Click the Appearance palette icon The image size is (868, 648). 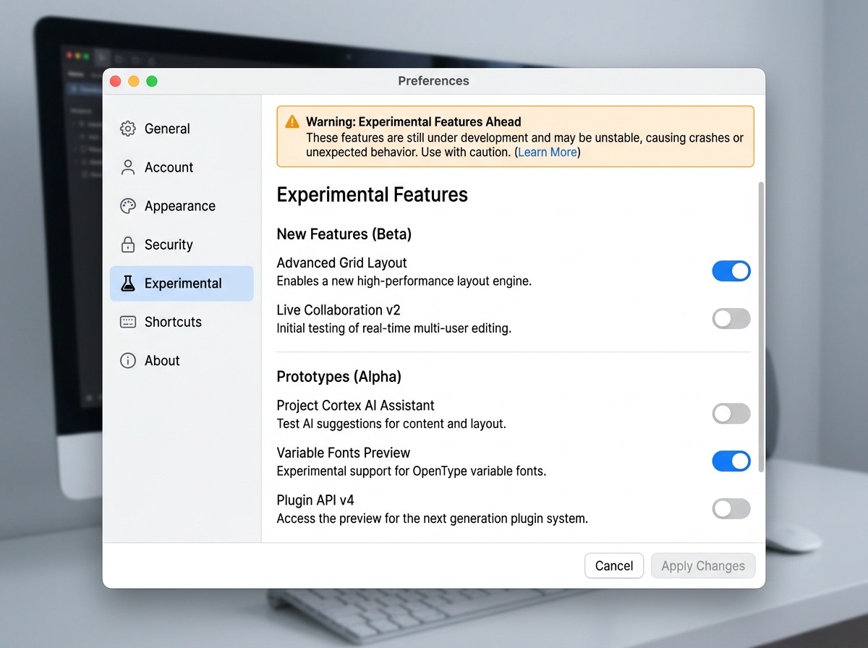128,206
